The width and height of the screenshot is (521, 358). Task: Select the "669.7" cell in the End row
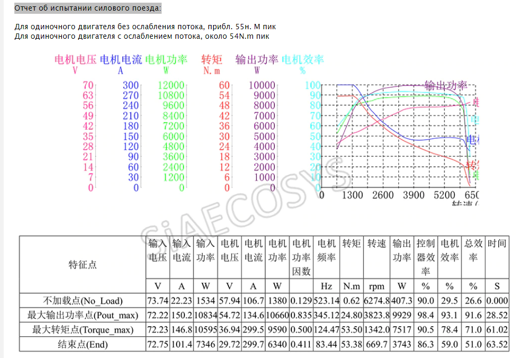376,344
